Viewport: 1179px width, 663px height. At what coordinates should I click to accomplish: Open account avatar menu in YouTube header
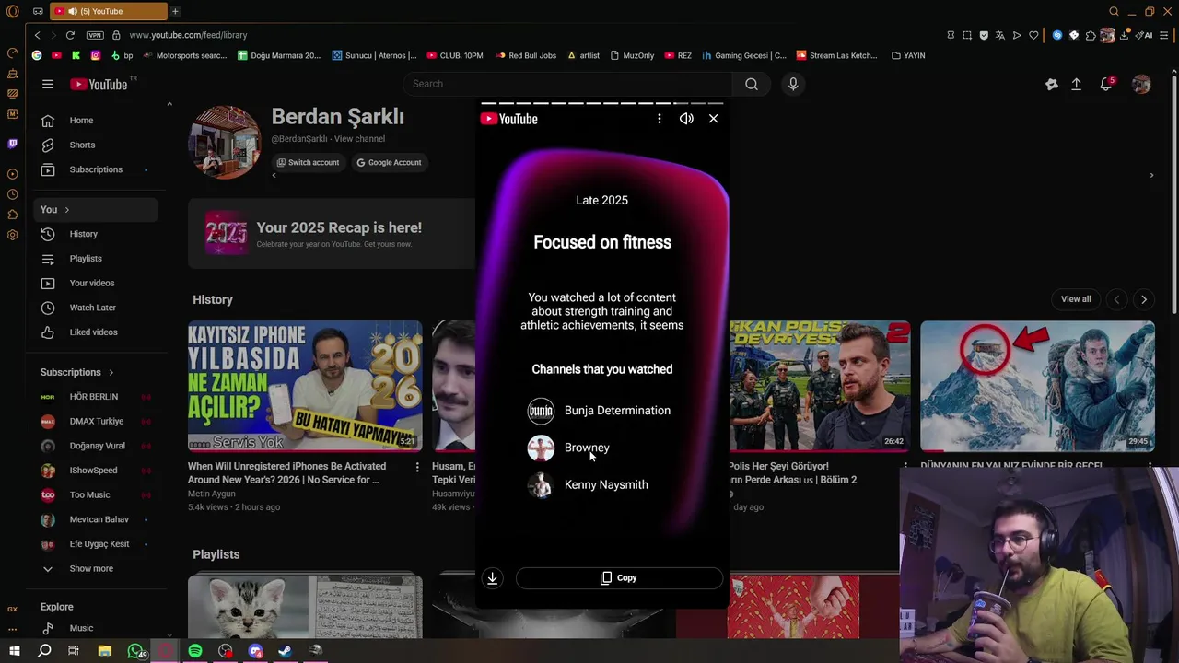1141,85
